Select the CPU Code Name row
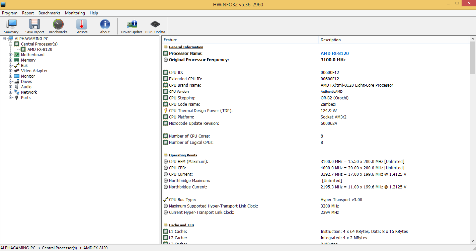 click(x=316, y=104)
